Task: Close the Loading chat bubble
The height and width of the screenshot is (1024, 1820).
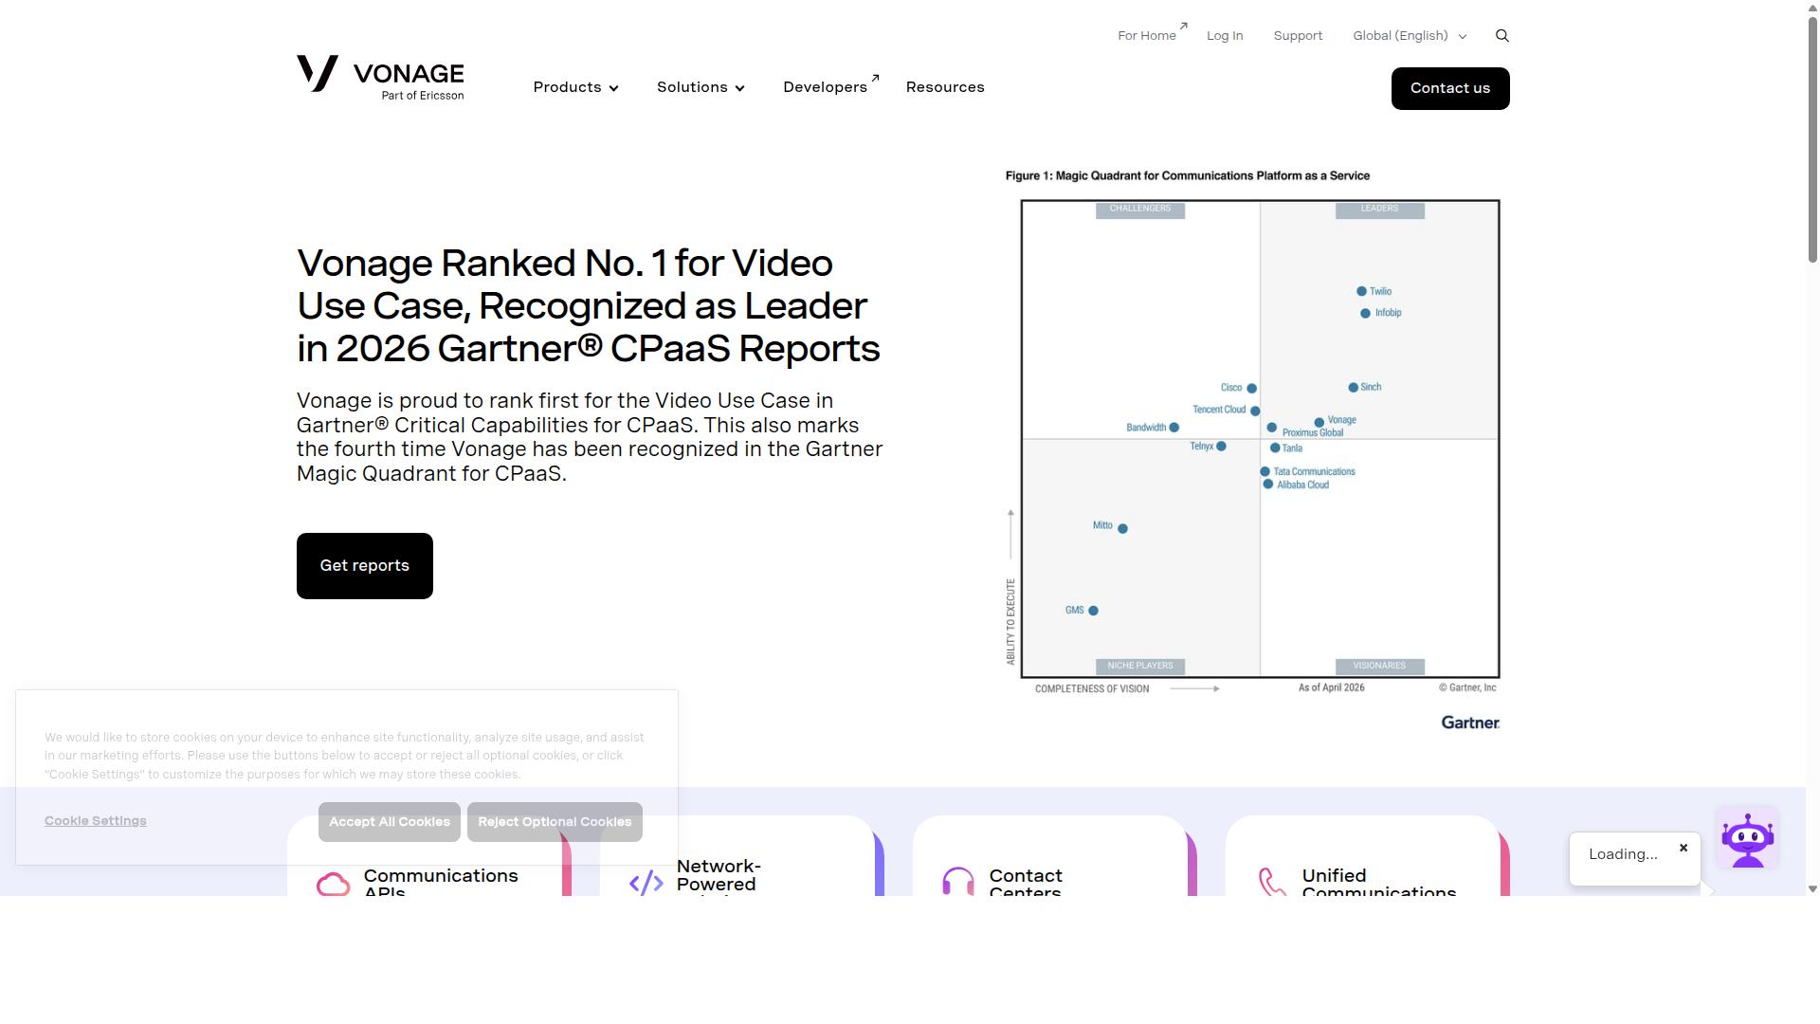Action: (1683, 848)
